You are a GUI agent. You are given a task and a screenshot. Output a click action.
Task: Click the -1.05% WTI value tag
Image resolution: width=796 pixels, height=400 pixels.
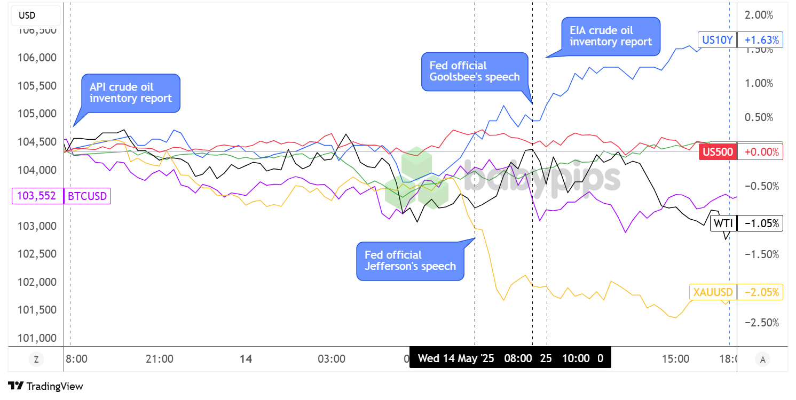tap(761, 223)
